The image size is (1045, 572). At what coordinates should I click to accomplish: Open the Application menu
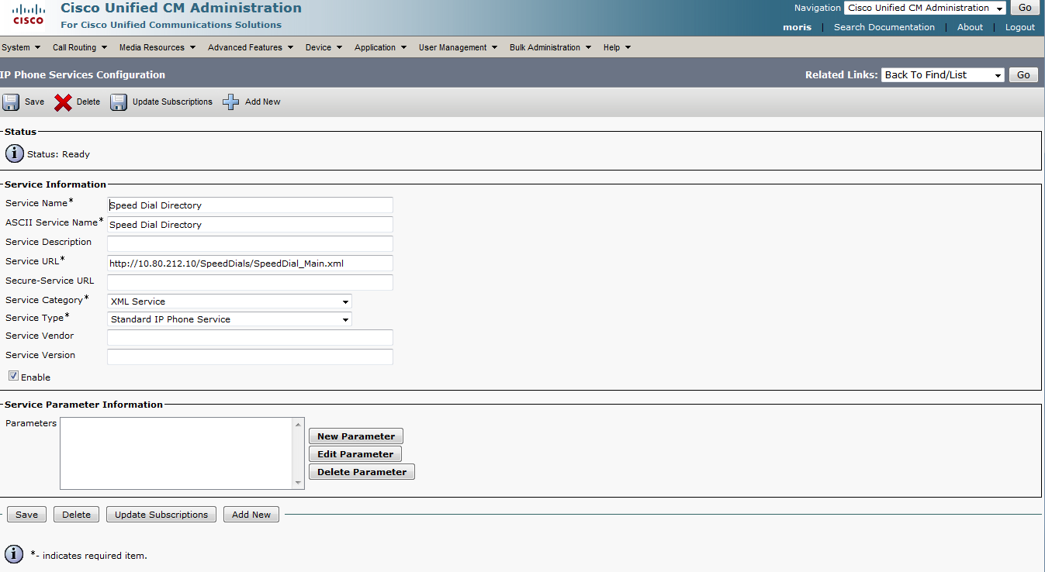point(380,47)
